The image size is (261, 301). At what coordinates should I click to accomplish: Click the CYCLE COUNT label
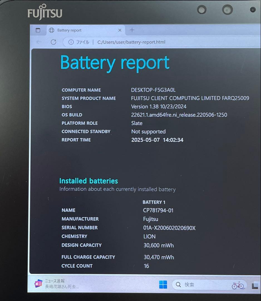[77, 266]
